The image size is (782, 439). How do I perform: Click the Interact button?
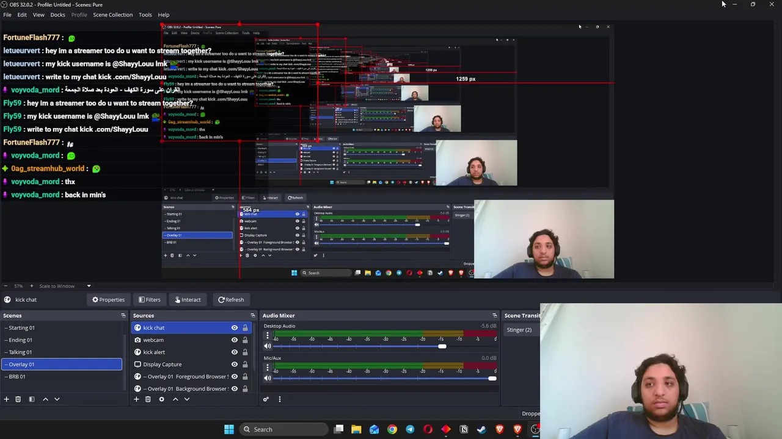(188, 299)
